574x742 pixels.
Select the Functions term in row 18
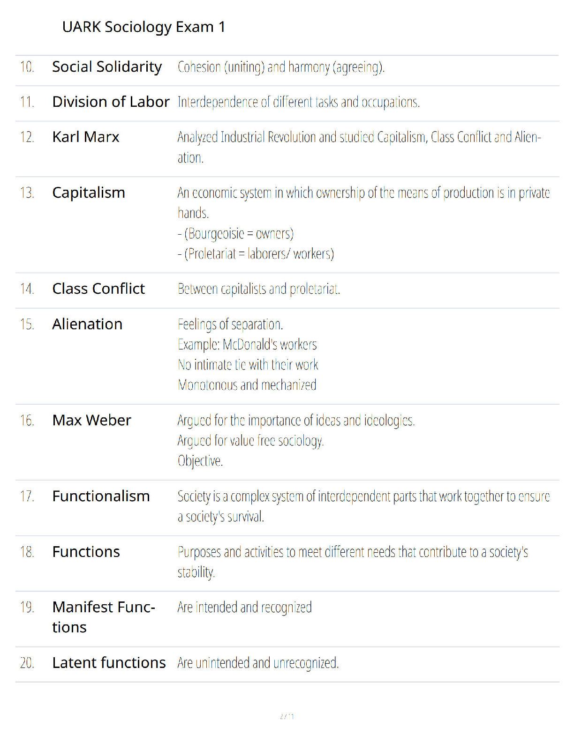[86, 552]
